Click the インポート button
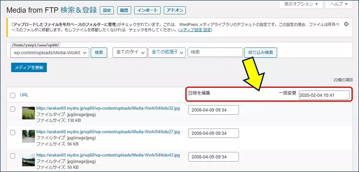This screenshot has height=172, width=359. [x=147, y=10]
